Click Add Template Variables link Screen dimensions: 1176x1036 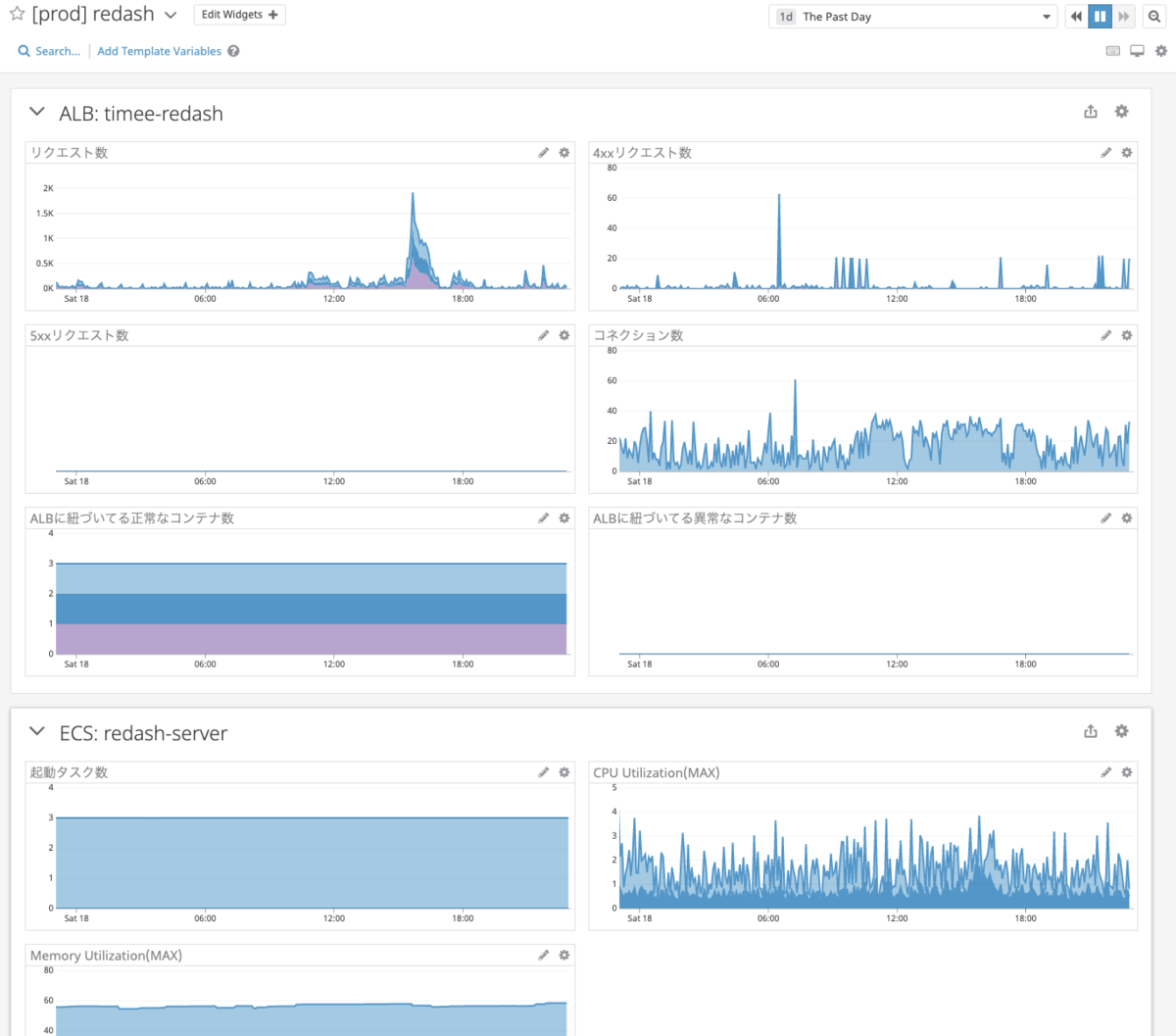coord(159,51)
